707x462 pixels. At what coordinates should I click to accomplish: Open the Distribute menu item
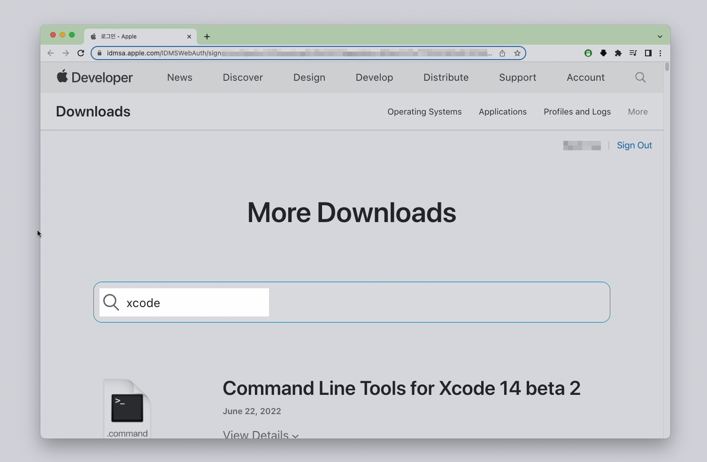tap(446, 77)
